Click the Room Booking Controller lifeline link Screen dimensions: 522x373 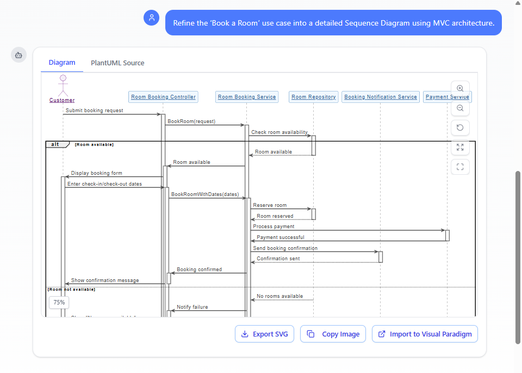(x=163, y=97)
